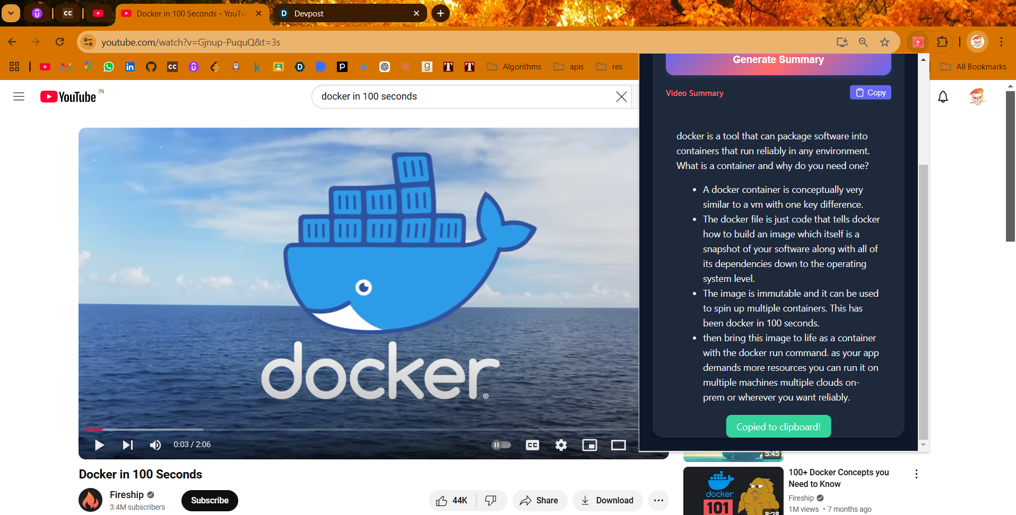Image resolution: width=1016 pixels, height=515 pixels.
Task: Click the Generate Summary button
Action: pyautogui.click(x=778, y=63)
